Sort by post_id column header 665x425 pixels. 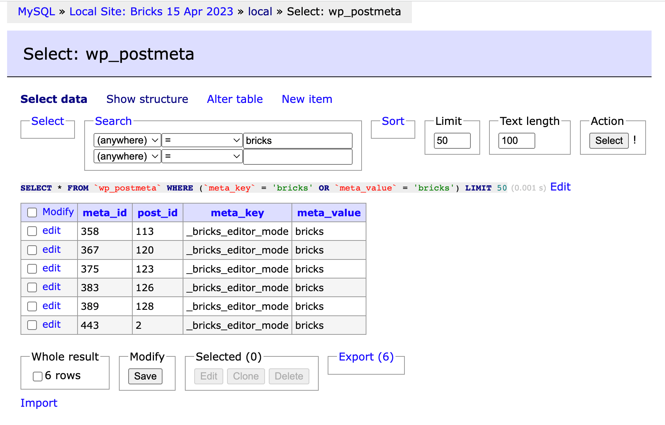click(x=158, y=213)
